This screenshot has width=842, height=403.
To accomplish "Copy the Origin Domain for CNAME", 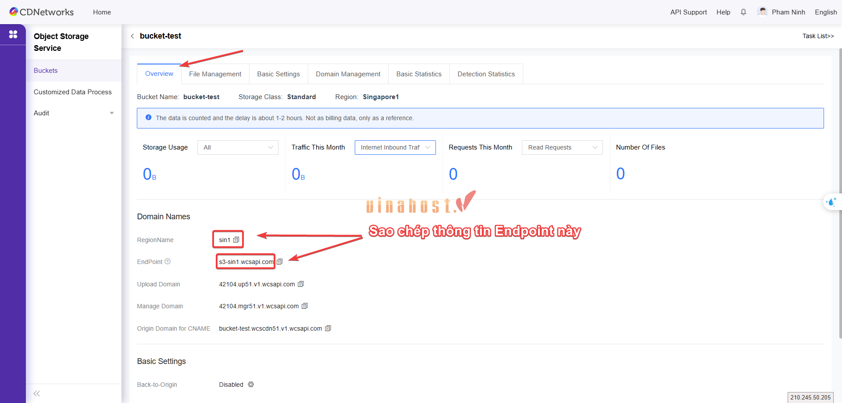I will 328,328.
